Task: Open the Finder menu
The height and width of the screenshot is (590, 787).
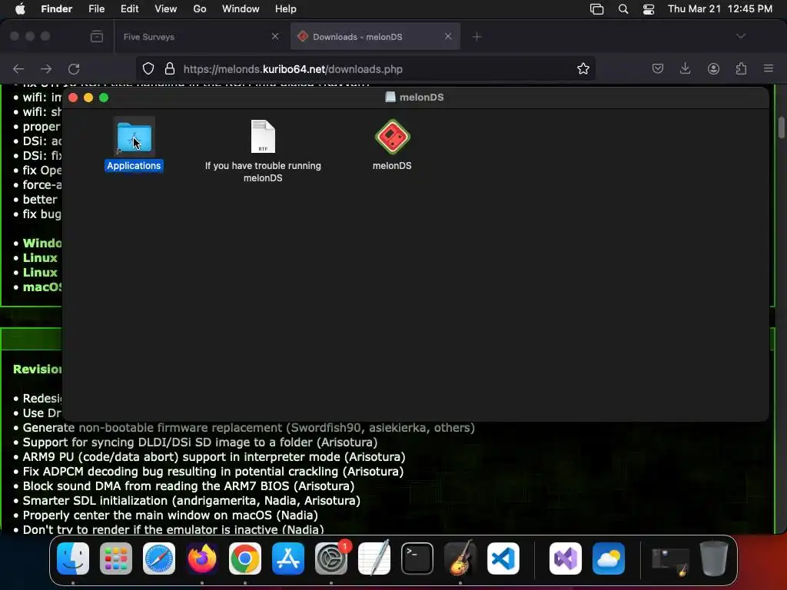Action: coord(57,9)
